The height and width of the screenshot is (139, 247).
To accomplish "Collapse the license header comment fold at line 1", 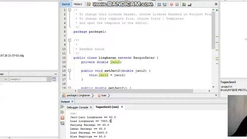I will pos(69,10).
